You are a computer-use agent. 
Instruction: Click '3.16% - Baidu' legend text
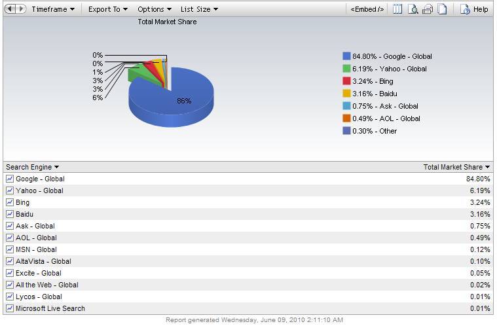(375, 94)
